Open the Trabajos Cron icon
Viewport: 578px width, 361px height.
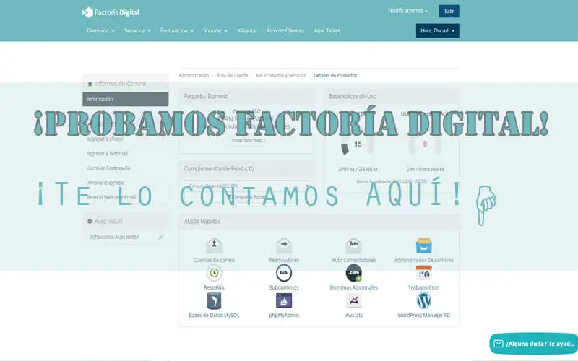424,274
